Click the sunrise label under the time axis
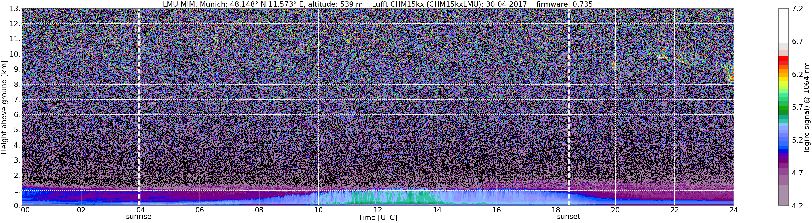Screen dimensions: 812x223 click(139, 217)
